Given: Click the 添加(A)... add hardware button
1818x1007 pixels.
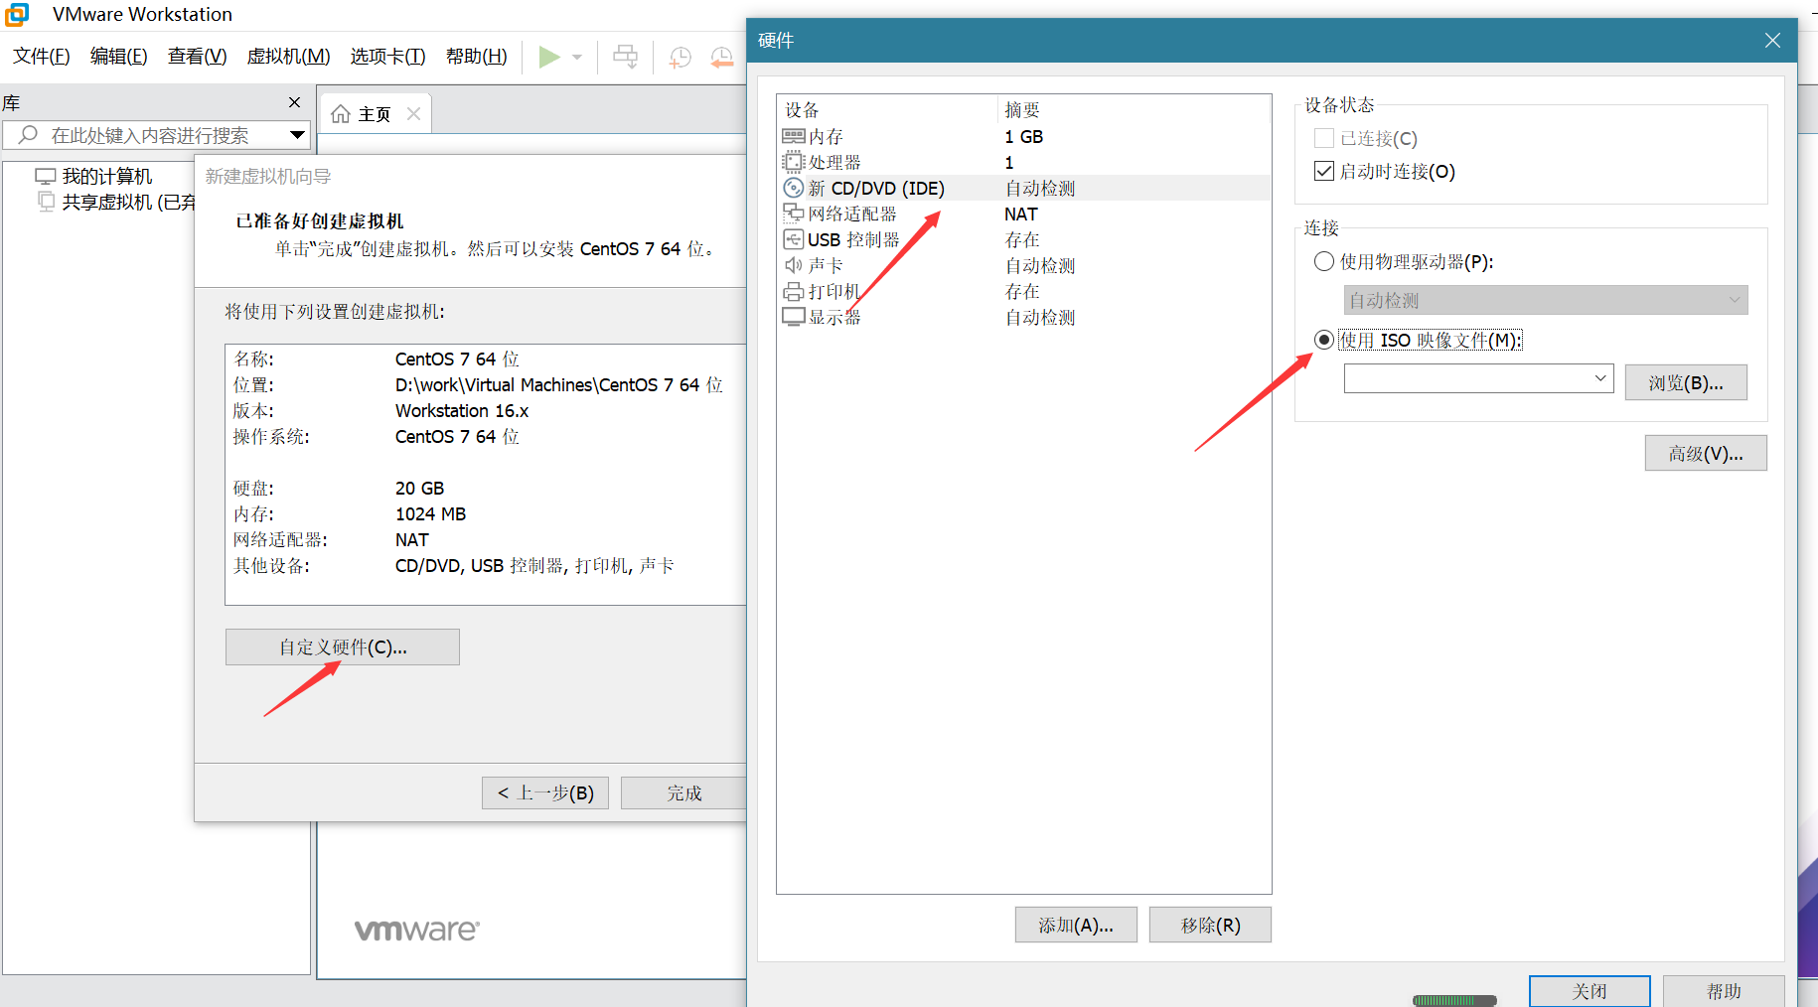Looking at the screenshot, I should pos(1076,925).
